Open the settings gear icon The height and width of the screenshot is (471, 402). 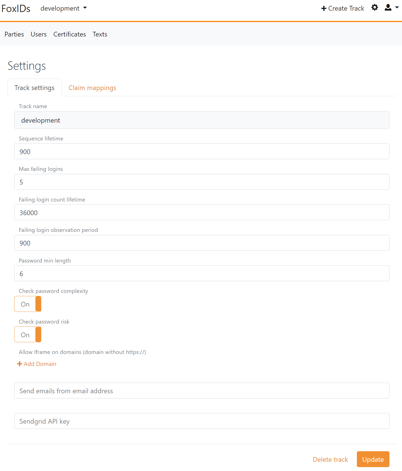click(x=374, y=8)
